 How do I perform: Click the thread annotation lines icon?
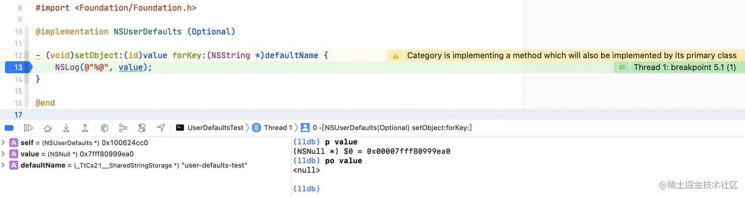tap(622, 67)
